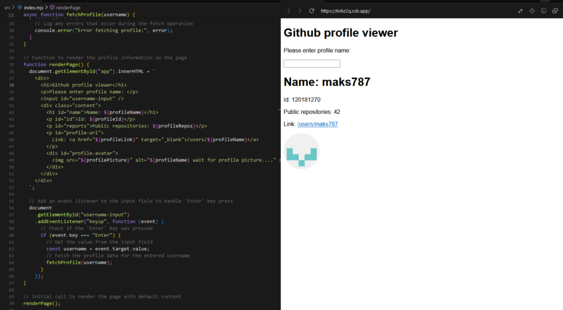Screen dimensions: 563x310
Task: Click the 'Github profile viewer' page heading
Action: pos(341,32)
